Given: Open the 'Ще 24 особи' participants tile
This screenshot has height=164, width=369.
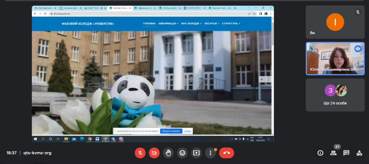Looking at the screenshot, I should click(x=335, y=95).
